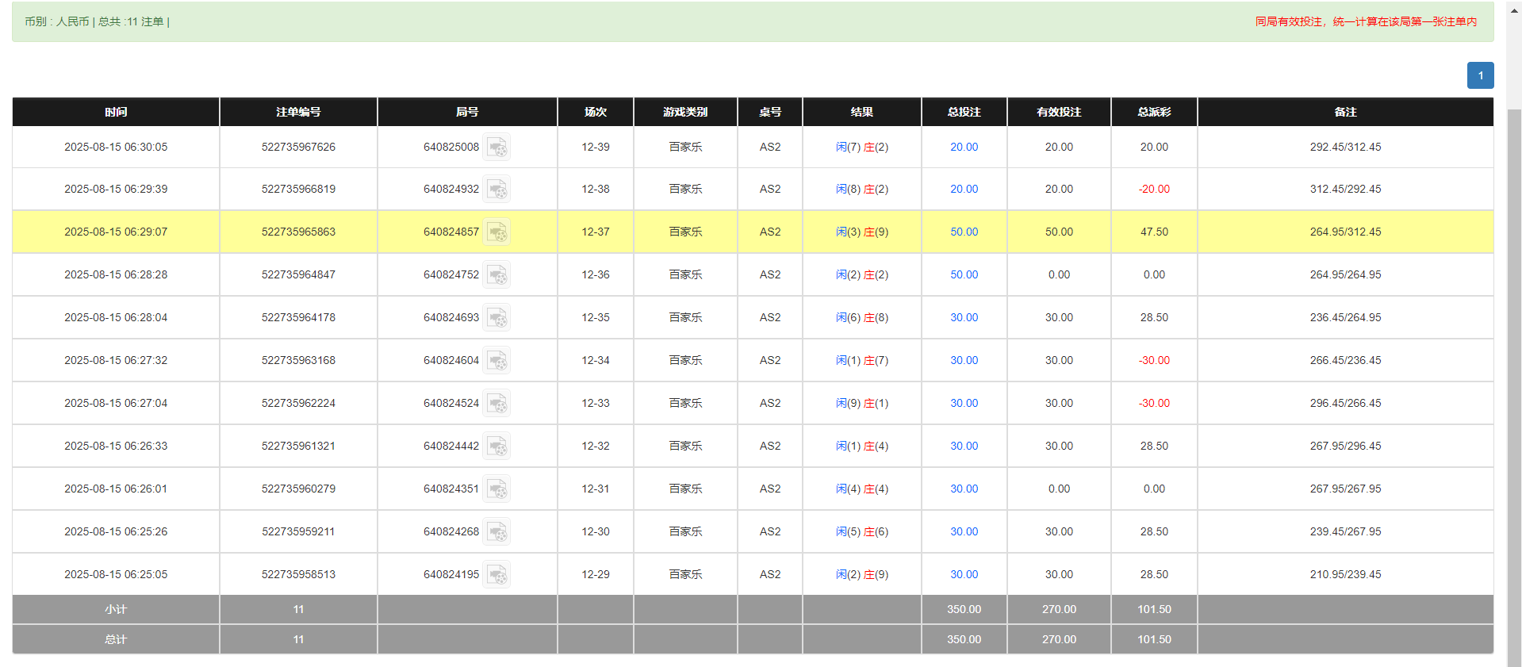Select bet number 522735964847 cell
Viewport: 1522px width, 667px height.
tap(298, 274)
